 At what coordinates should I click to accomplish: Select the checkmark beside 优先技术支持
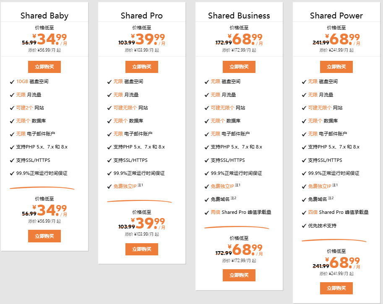click(x=304, y=226)
